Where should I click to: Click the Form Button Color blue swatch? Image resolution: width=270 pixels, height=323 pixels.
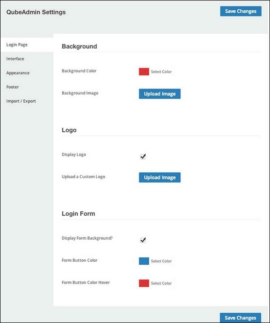[x=144, y=261]
